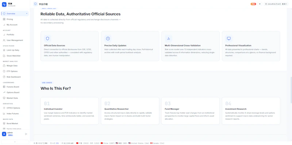Click the clock icon on Precise Daily Updates card
292x145 pixels.
coord(108,39)
